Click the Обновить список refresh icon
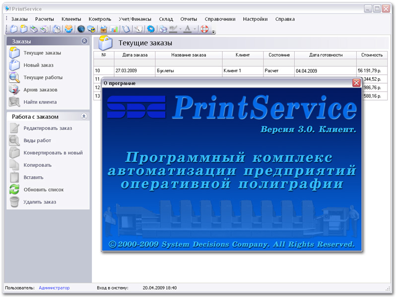 pyautogui.click(x=15, y=190)
